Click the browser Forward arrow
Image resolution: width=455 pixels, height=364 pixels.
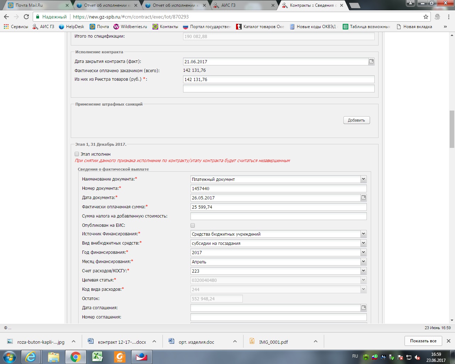coord(16,17)
